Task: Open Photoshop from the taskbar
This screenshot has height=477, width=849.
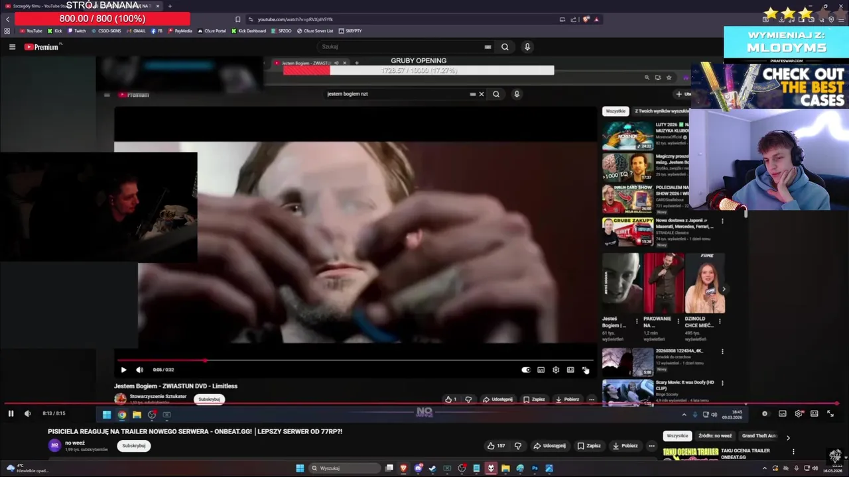Action: click(x=535, y=468)
